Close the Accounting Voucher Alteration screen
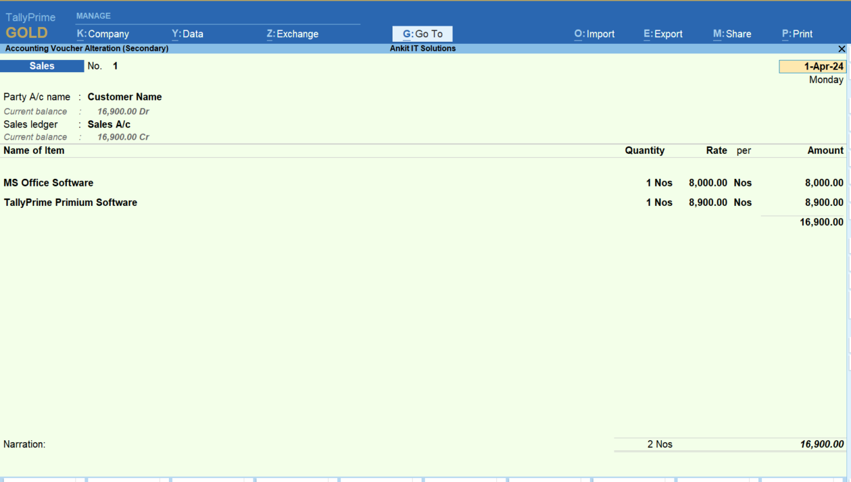The height and width of the screenshot is (482, 851). [x=841, y=49]
